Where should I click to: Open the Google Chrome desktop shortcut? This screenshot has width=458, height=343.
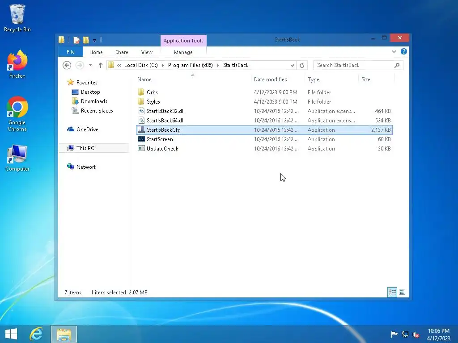point(17,114)
